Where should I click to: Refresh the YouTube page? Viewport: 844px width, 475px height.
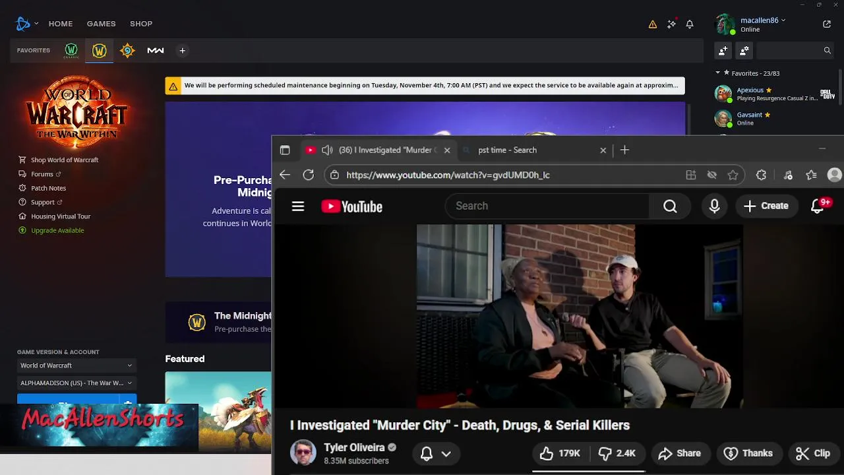[309, 175]
